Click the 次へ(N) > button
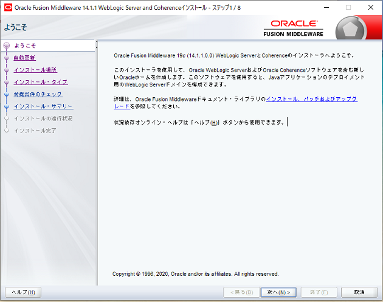The height and width of the screenshot is (302, 383). [278, 292]
